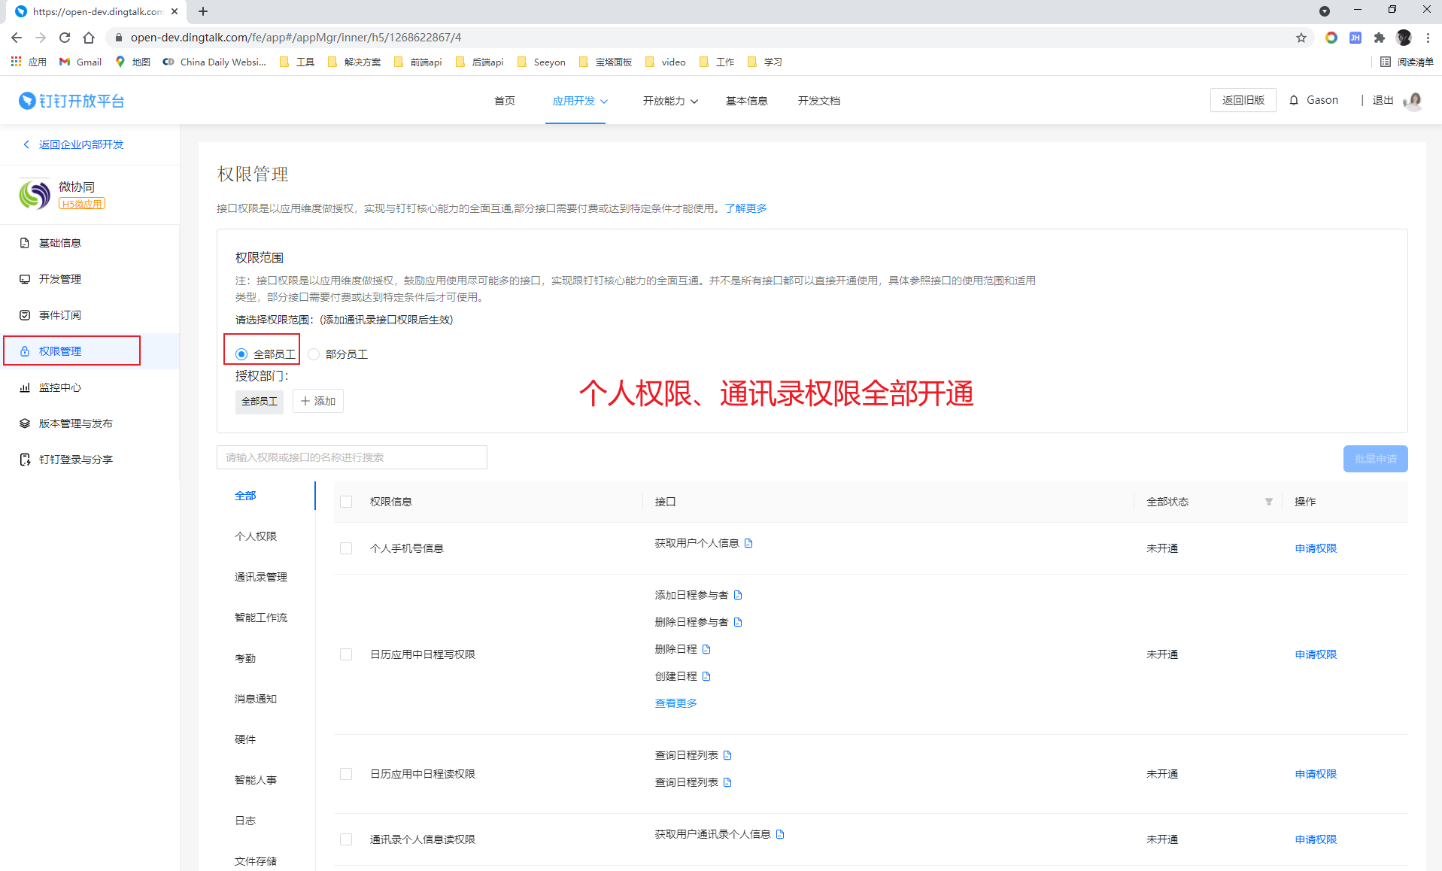Switch to the 通讯录管理 category tab
This screenshot has height=871, width=1442.
pos(260,577)
